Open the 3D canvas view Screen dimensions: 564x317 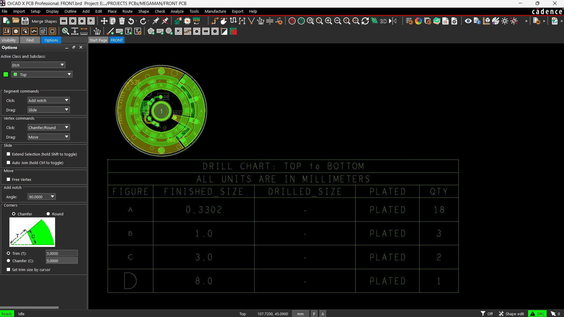pos(383,21)
